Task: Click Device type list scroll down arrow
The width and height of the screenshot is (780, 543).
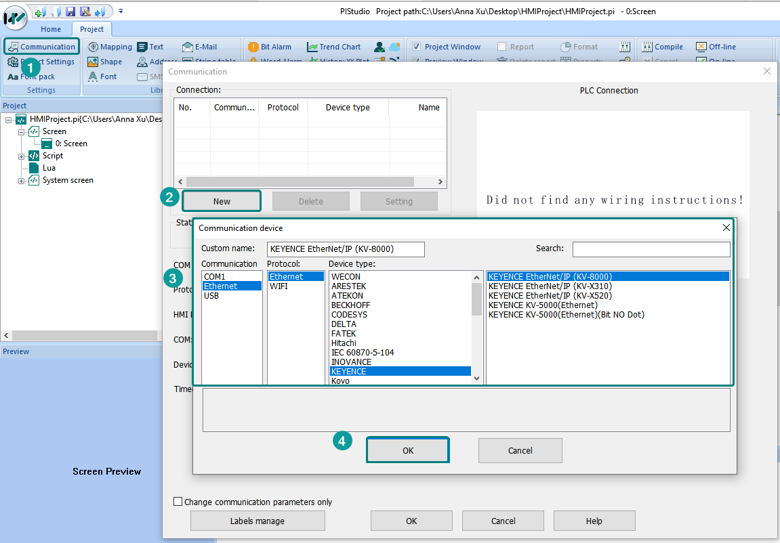Action: click(x=476, y=378)
